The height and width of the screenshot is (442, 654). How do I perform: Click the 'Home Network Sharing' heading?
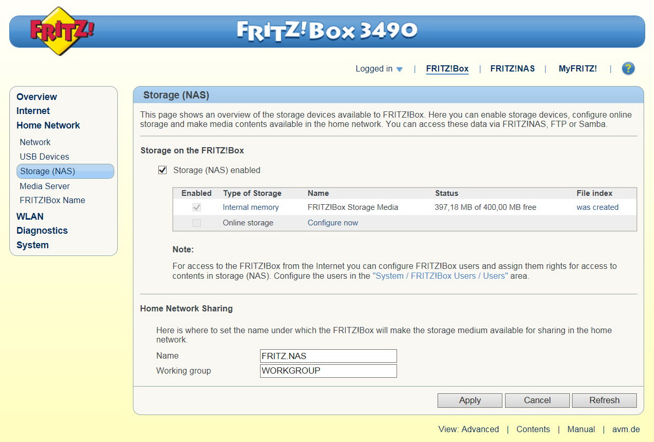click(186, 309)
